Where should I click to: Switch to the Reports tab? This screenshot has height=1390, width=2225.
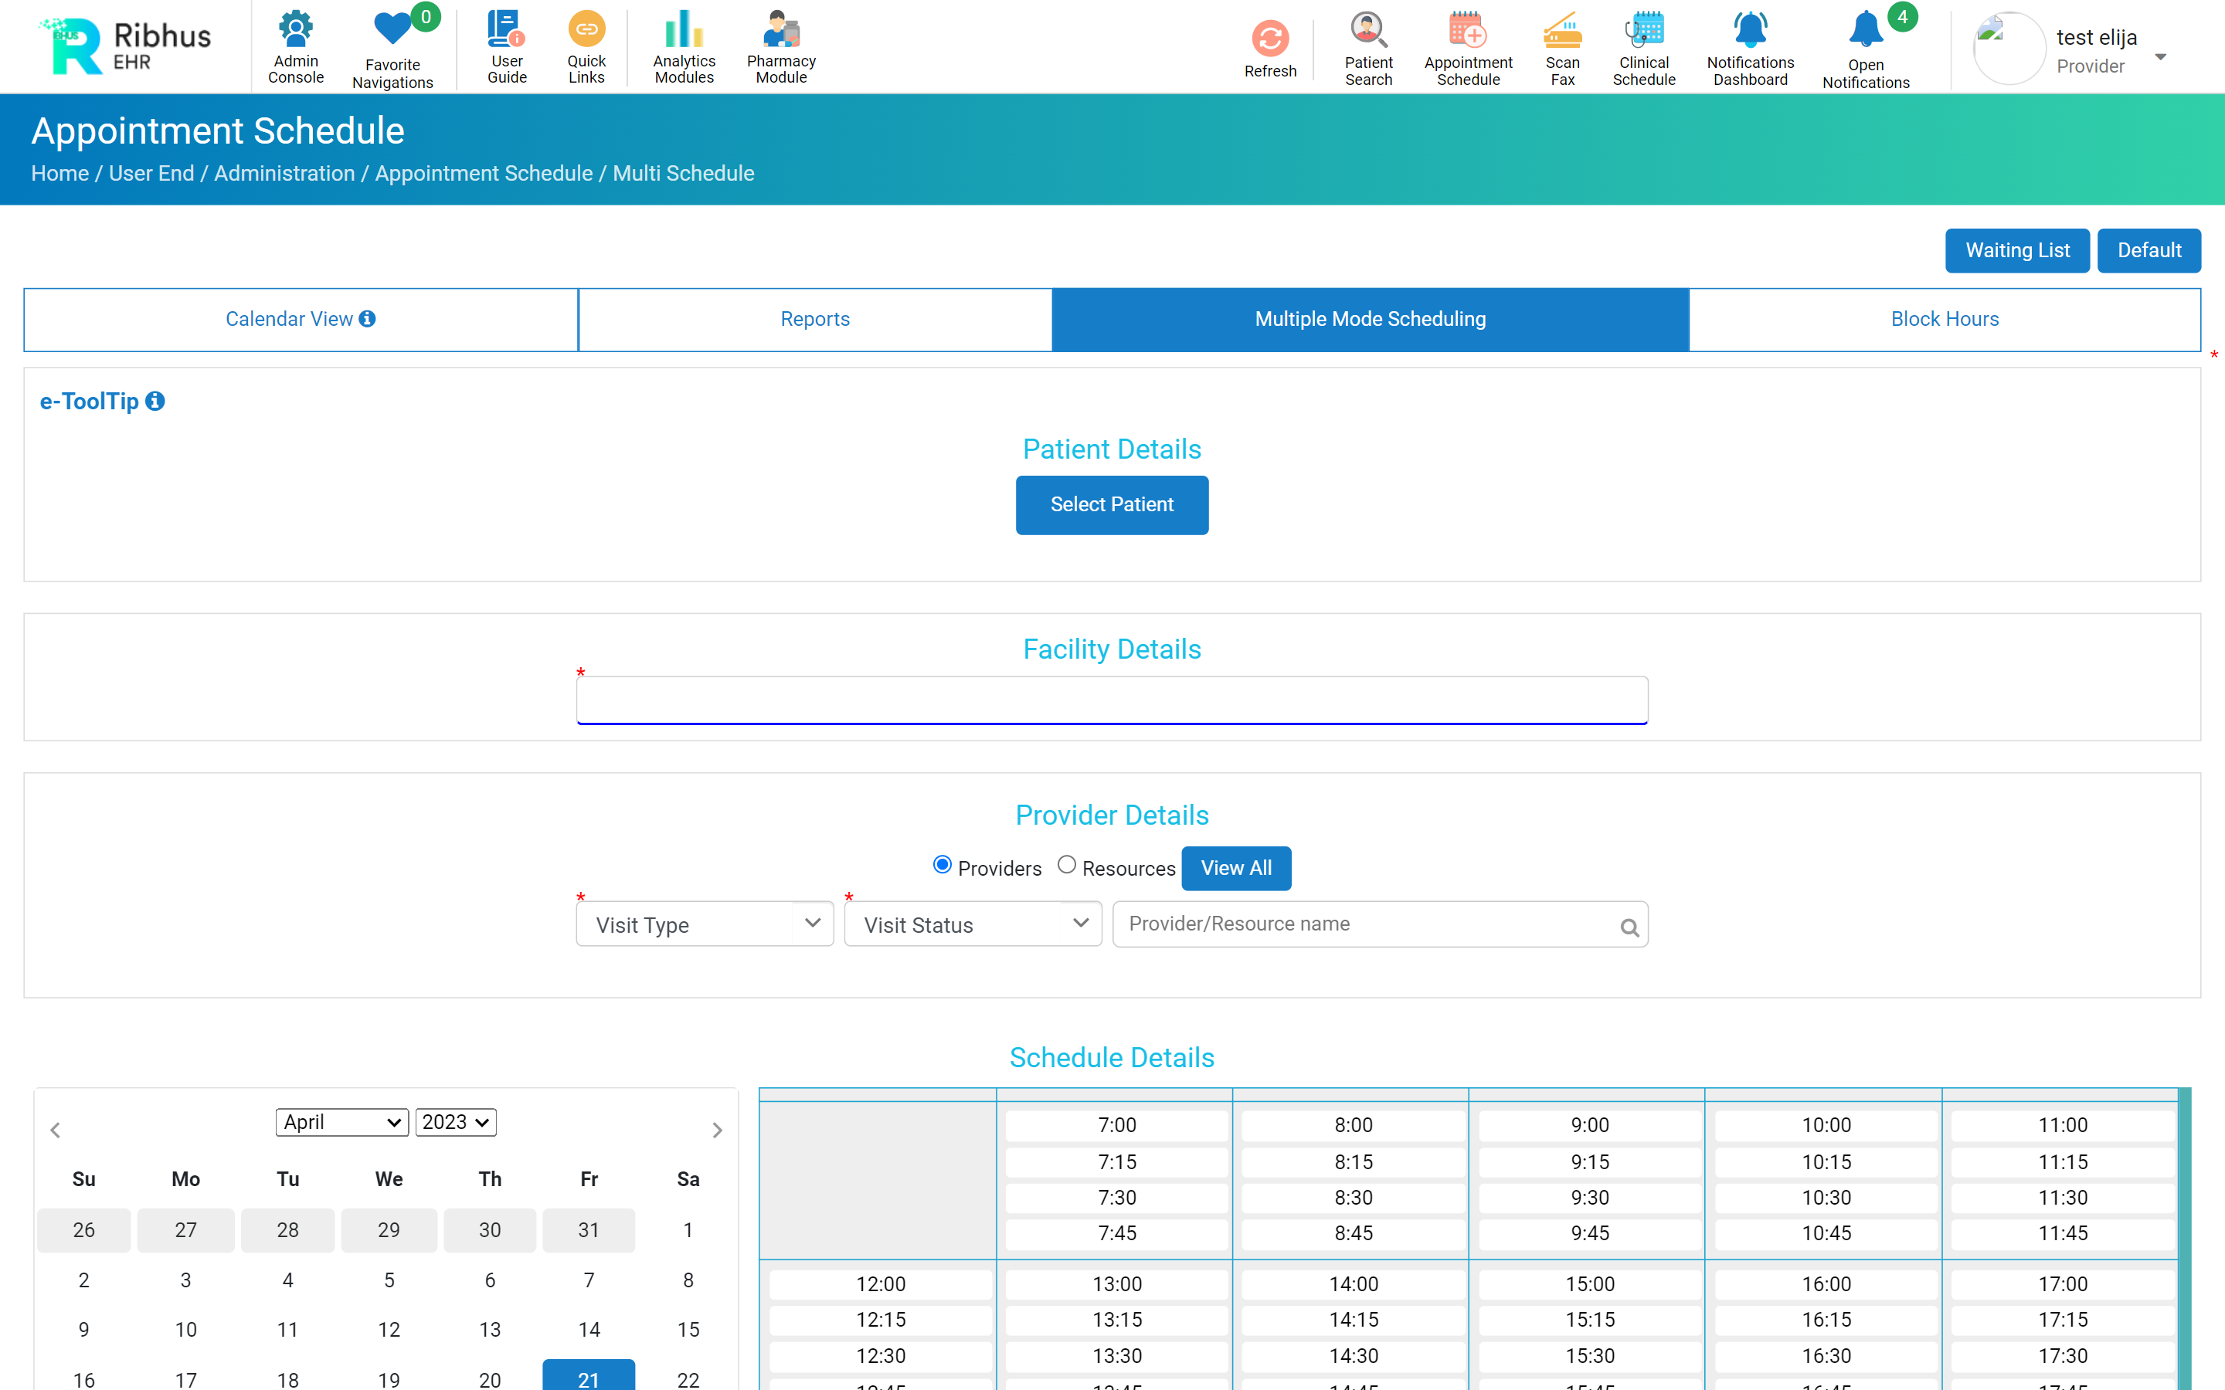coord(814,319)
